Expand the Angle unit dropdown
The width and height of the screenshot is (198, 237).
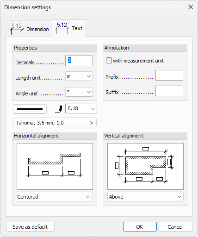click(x=79, y=92)
